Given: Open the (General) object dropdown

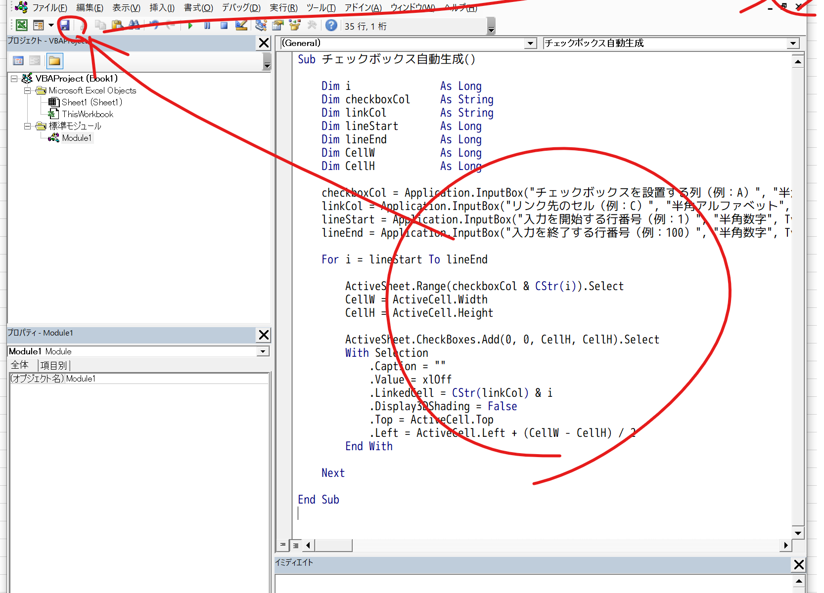Looking at the screenshot, I should tap(530, 43).
